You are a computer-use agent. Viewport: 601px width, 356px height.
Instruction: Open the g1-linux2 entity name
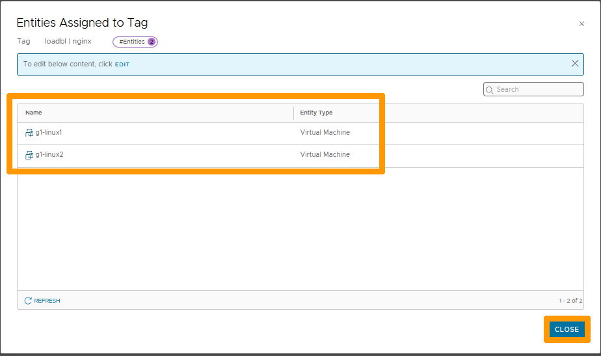pos(49,155)
